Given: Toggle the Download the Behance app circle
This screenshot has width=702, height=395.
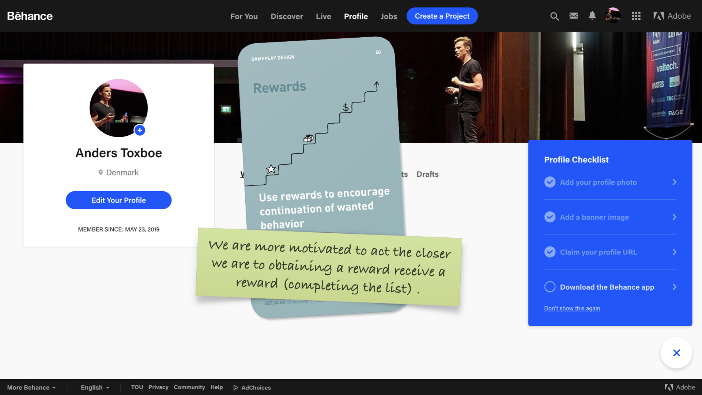Looking at the screenshot, I should (550, 287).
